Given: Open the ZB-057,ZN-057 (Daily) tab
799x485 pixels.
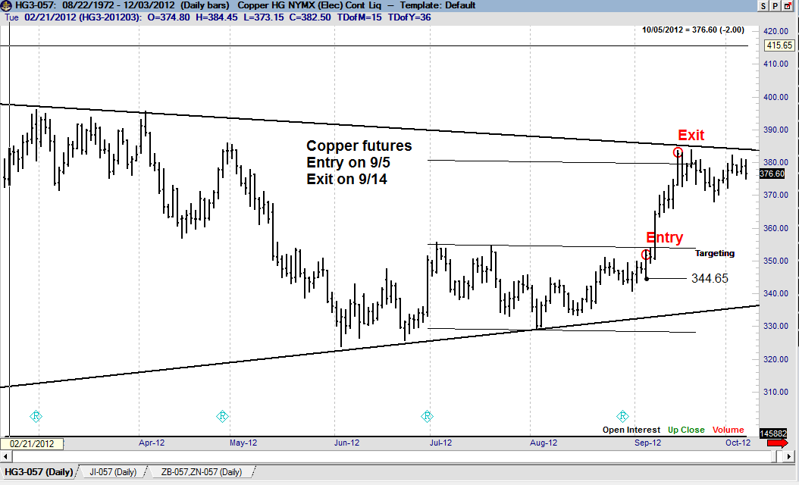Looking at the screenshot, I should (202, 472).
